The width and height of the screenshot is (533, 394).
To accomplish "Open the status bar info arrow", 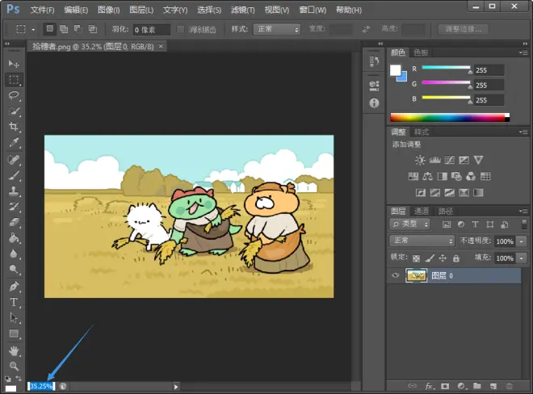I will pos(176,387).
